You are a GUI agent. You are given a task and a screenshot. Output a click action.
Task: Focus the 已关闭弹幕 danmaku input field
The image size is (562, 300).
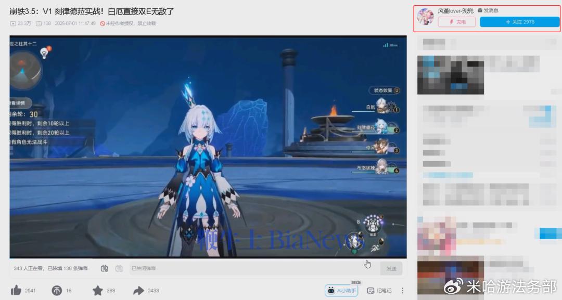[x=254, y=268]
